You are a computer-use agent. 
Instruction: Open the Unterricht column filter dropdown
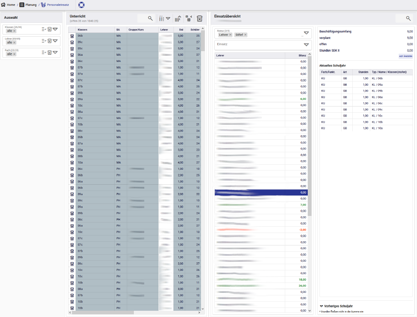tap(165, 18)
